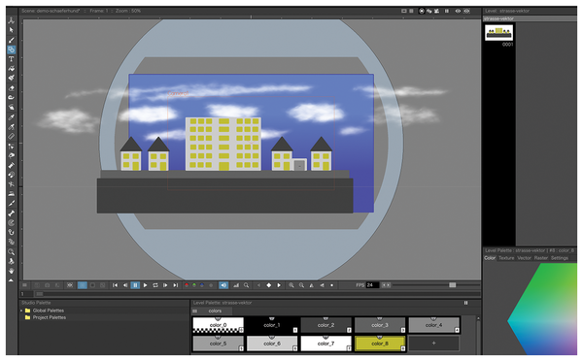Click the Define Sub-camera icon
Viewport: 583px width, 361px height.
click(x=70, y=285)
